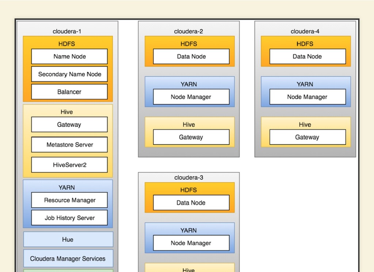Click the Data Node box in cloudera-4

(308, 56)
